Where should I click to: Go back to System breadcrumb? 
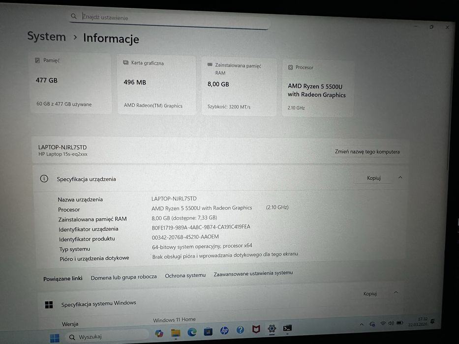pos(47,36)
